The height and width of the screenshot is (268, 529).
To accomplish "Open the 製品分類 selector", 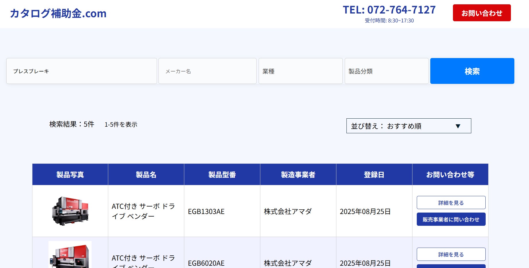I will [387, 71].
